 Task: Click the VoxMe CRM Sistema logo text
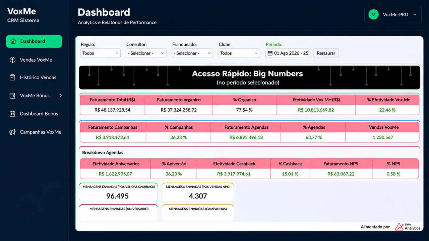coord(23,15)
